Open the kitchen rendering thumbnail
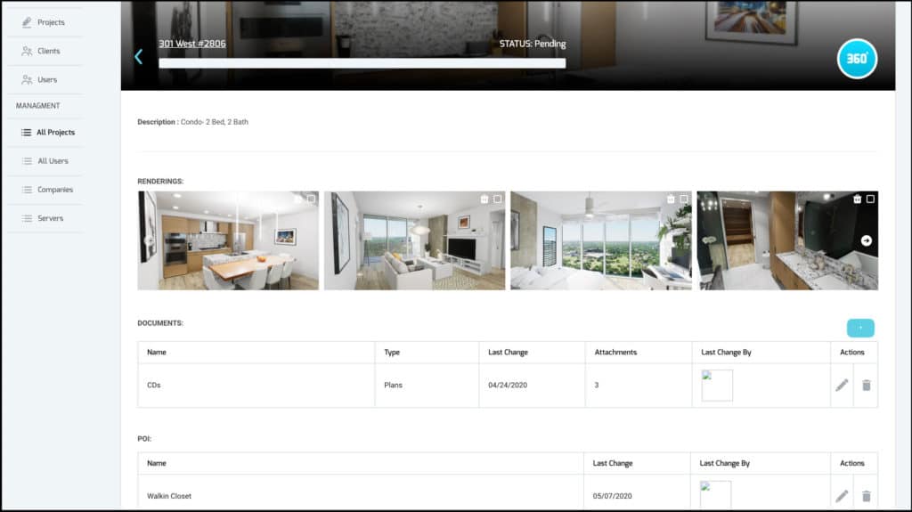Image resolution: width=912 pixels, height=512 pixels. (x=228, y=241)
